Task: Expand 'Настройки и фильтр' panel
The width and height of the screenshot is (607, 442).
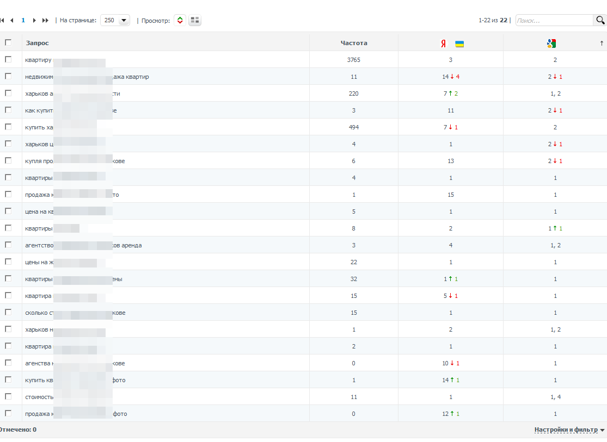Action: click(569, 429)
